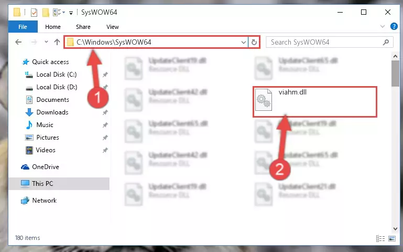
Task: Refresh the SysWOW64 folder view
Action: pos(254,42)
